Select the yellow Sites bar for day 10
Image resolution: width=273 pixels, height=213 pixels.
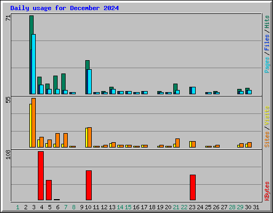pos(86,137)
